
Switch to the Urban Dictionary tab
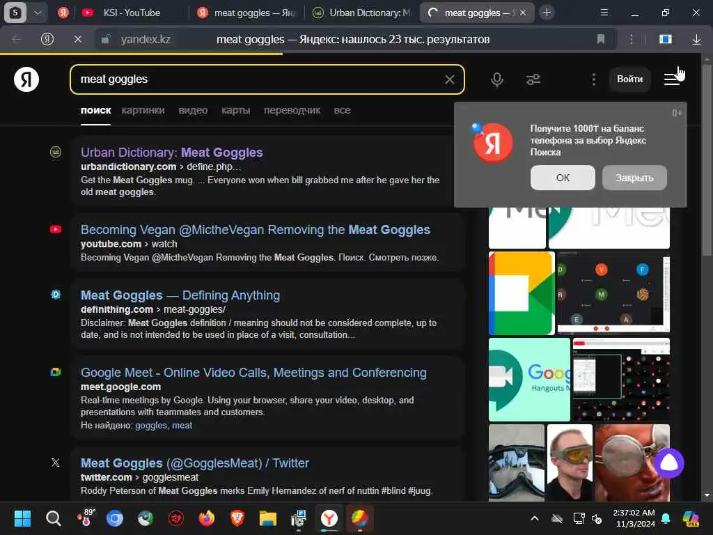click(363, 13)
